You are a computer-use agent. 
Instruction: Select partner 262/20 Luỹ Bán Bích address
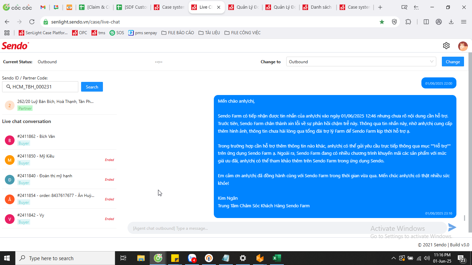(59, 105)
